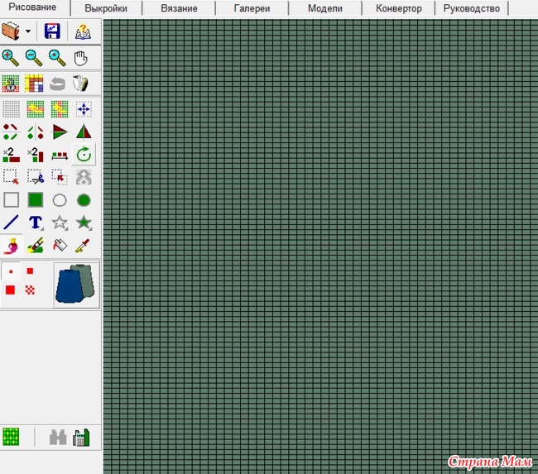538x474 pixels.
Task: Open the Руководство tab
Action: (471, 8)
